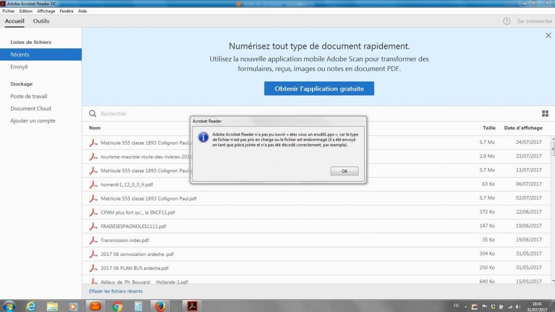
Task: Click volume speaker tray icon
Action: coord(518,306)
